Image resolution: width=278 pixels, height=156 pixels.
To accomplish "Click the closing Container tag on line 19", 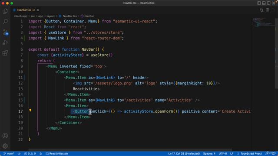I will [69, 123].
